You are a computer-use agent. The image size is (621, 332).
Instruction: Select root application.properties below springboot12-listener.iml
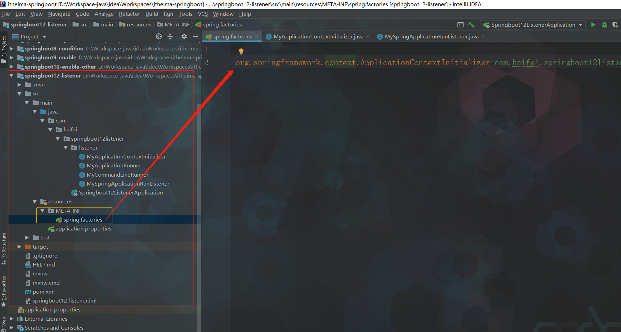[52, 310]
